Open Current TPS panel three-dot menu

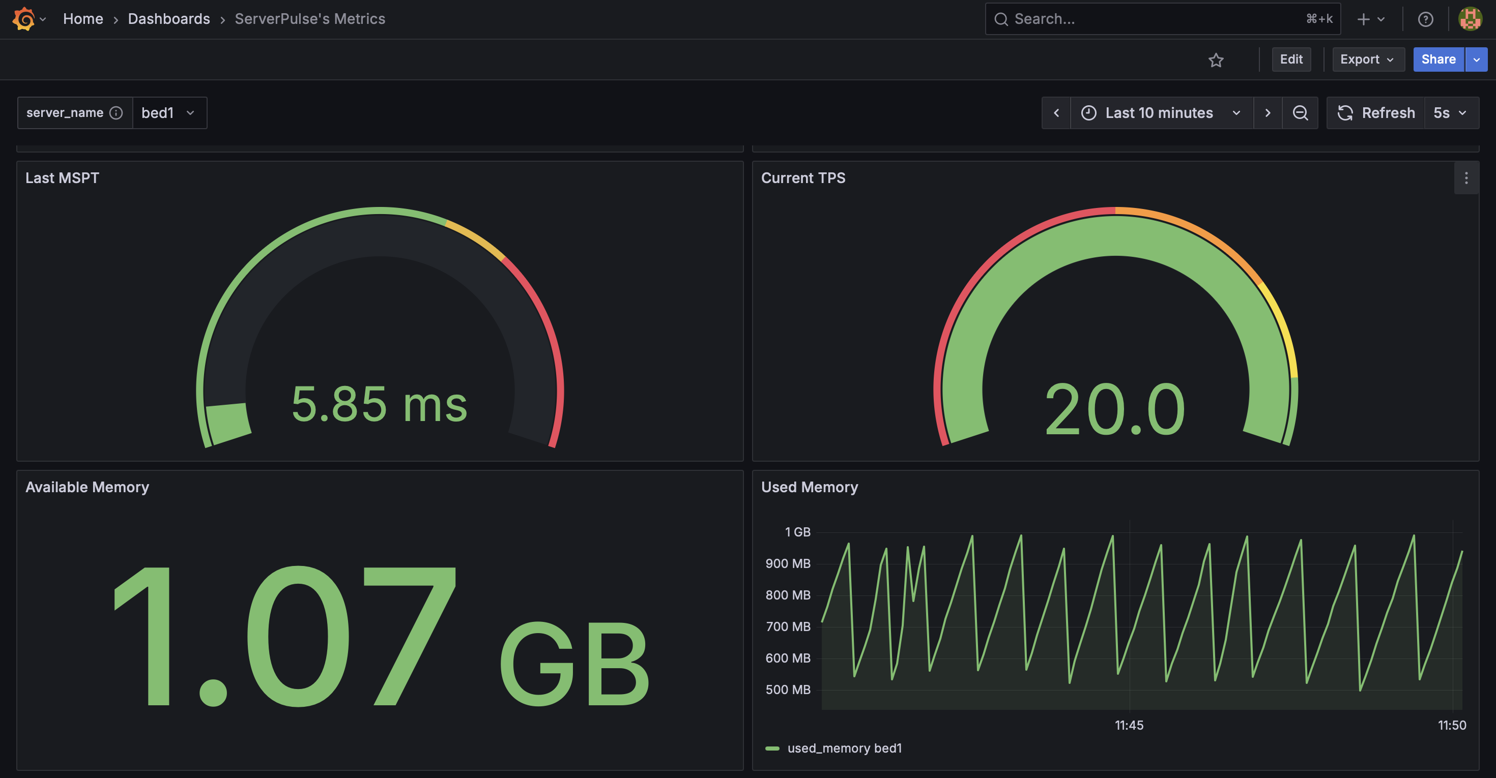tap(1466, 178)
